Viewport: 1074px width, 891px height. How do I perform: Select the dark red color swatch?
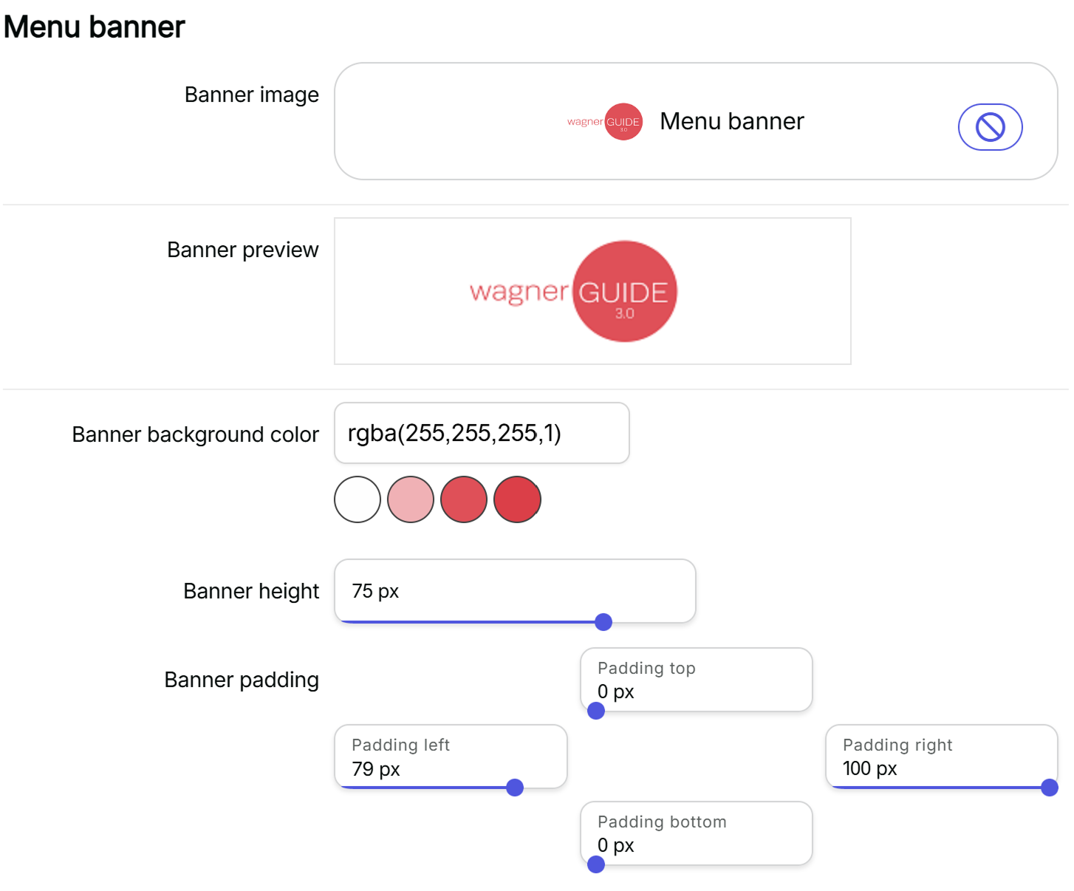pos(517,499)
